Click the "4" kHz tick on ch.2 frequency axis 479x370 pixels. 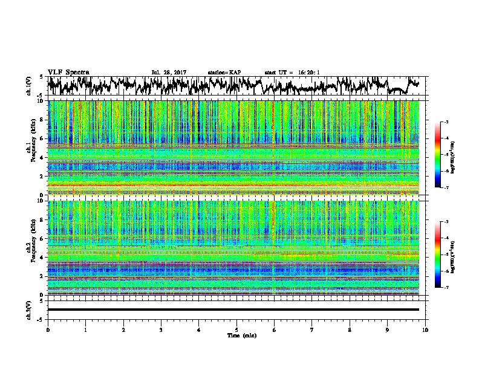coord(42,258)
